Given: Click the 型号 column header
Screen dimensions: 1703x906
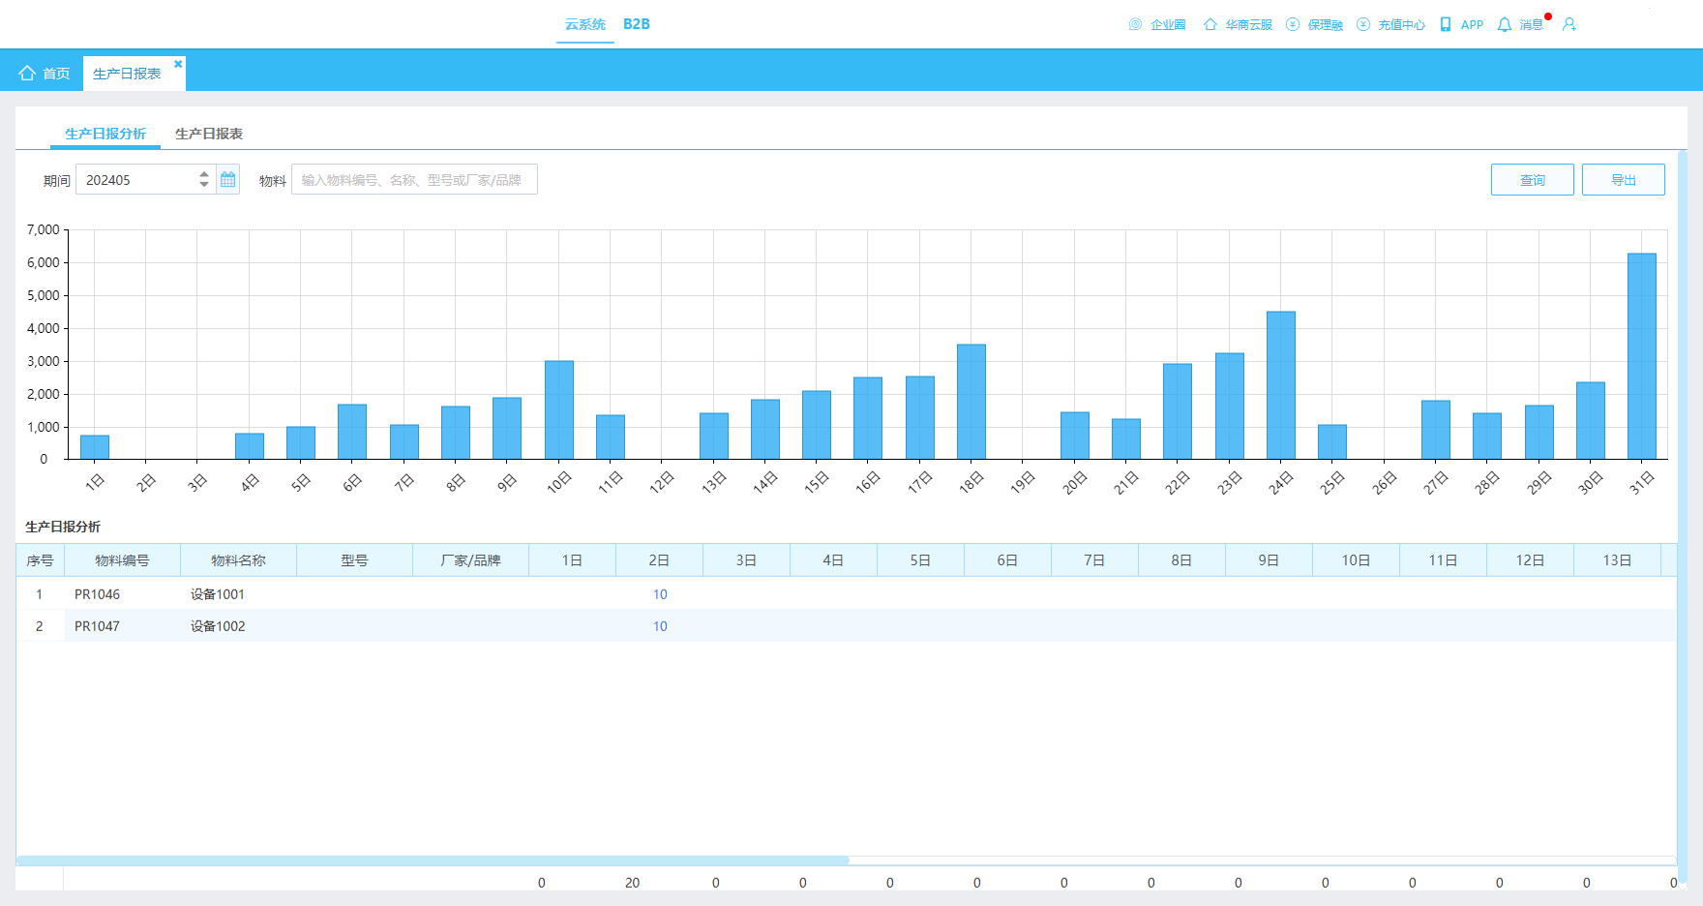Looking at the screenshot, I should pos(354,560).
